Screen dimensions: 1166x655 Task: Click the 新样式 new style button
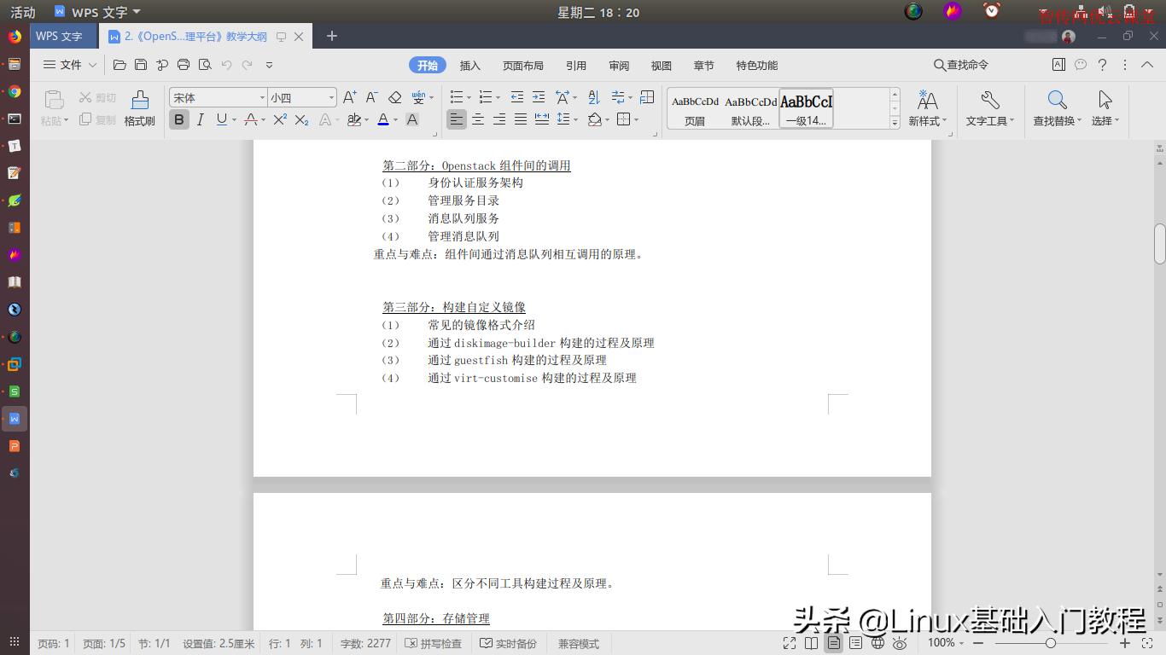point(928,109)
